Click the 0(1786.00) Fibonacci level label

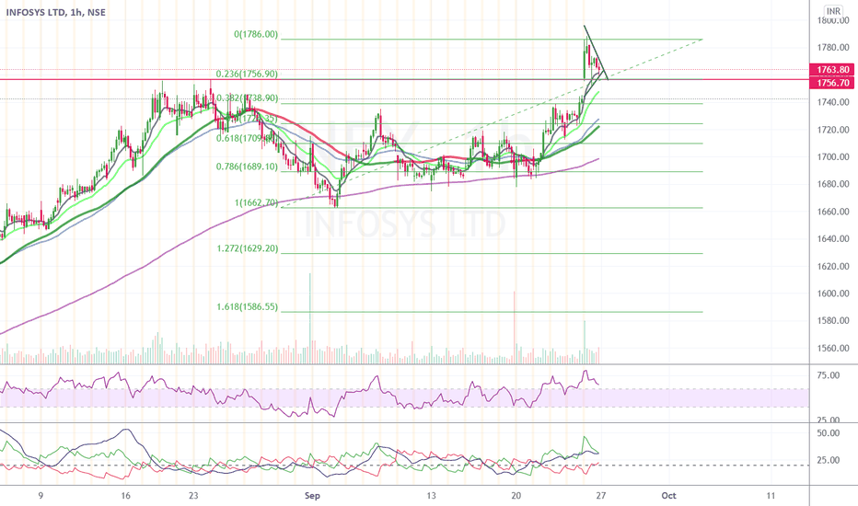coord(256,34)
